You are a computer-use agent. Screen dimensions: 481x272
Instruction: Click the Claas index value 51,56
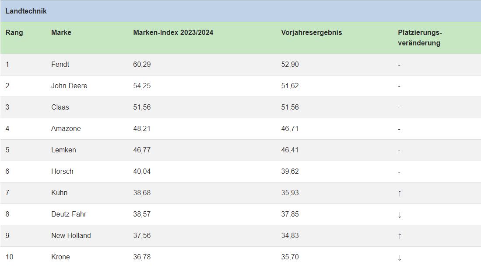(142, 107)
